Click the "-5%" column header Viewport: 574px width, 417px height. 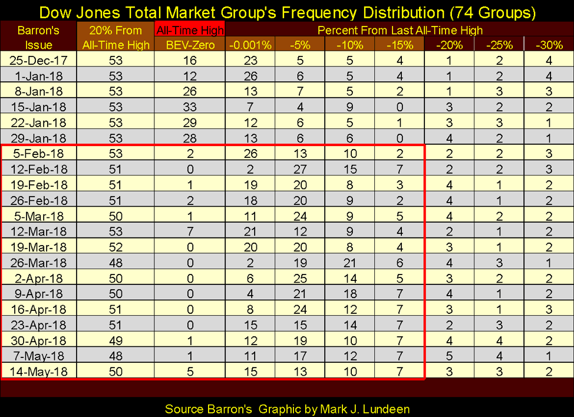(300, 45)
